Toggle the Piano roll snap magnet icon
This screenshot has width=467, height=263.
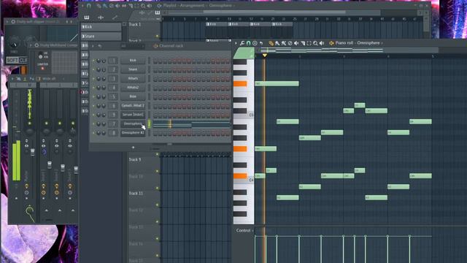point(248,43)
